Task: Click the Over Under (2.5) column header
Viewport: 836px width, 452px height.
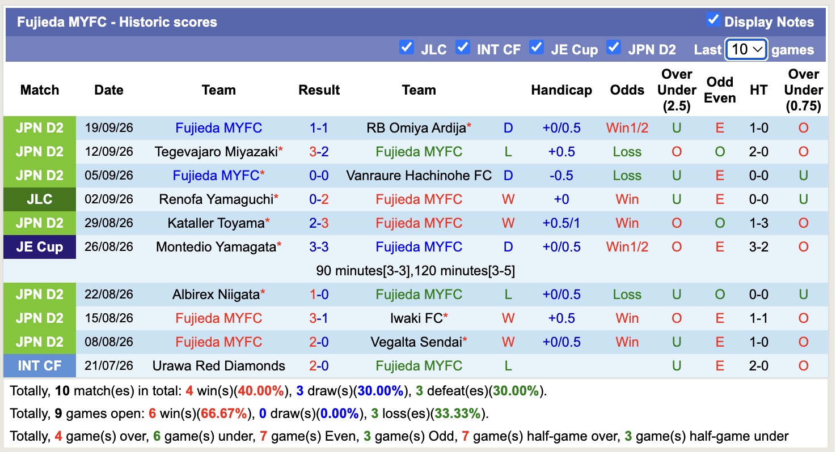Action: tap(677, 90)
